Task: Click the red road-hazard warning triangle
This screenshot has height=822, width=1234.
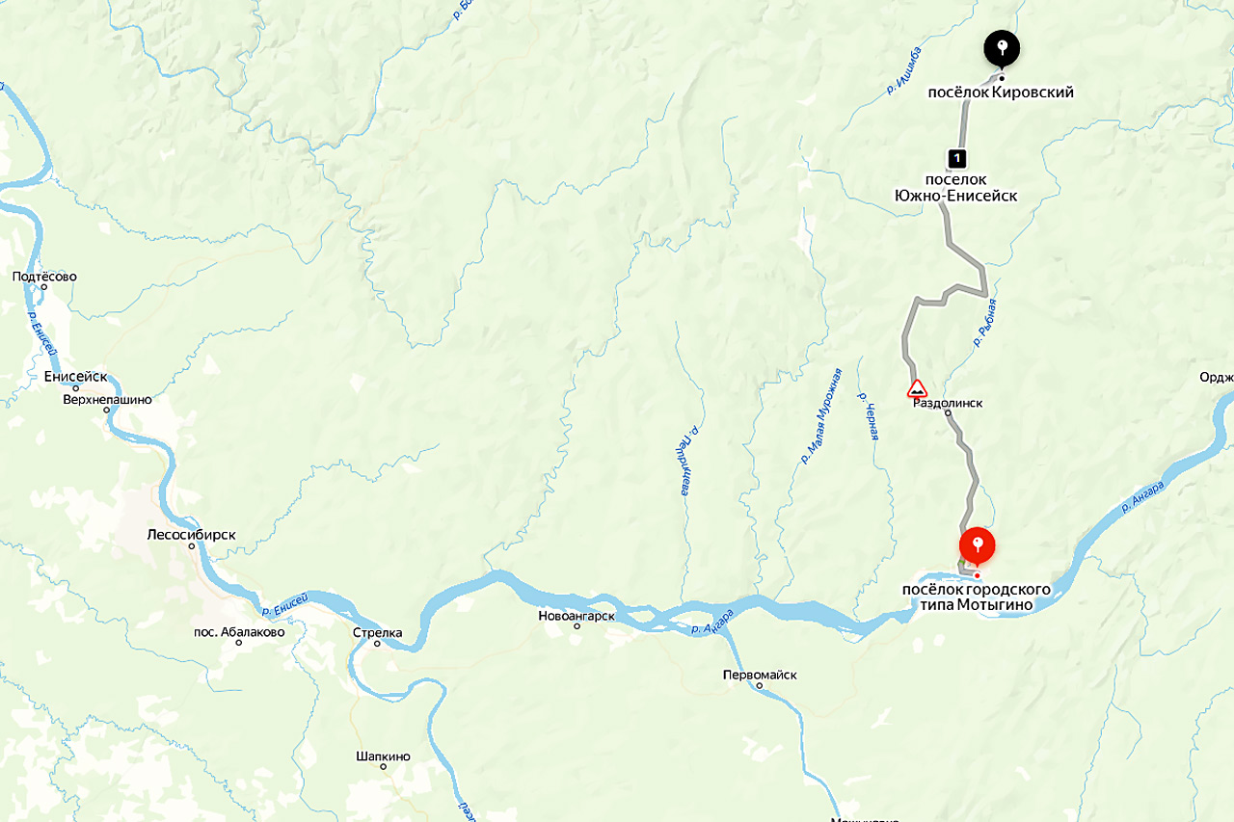Action: tap(917, 389)
